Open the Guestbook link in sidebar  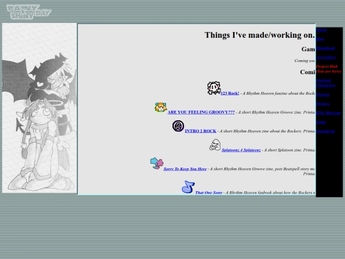pyautogui.click(x=325, y=131)
